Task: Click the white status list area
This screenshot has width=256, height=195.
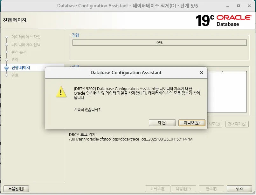Action: pyautogui.click(x=227, y=92)
